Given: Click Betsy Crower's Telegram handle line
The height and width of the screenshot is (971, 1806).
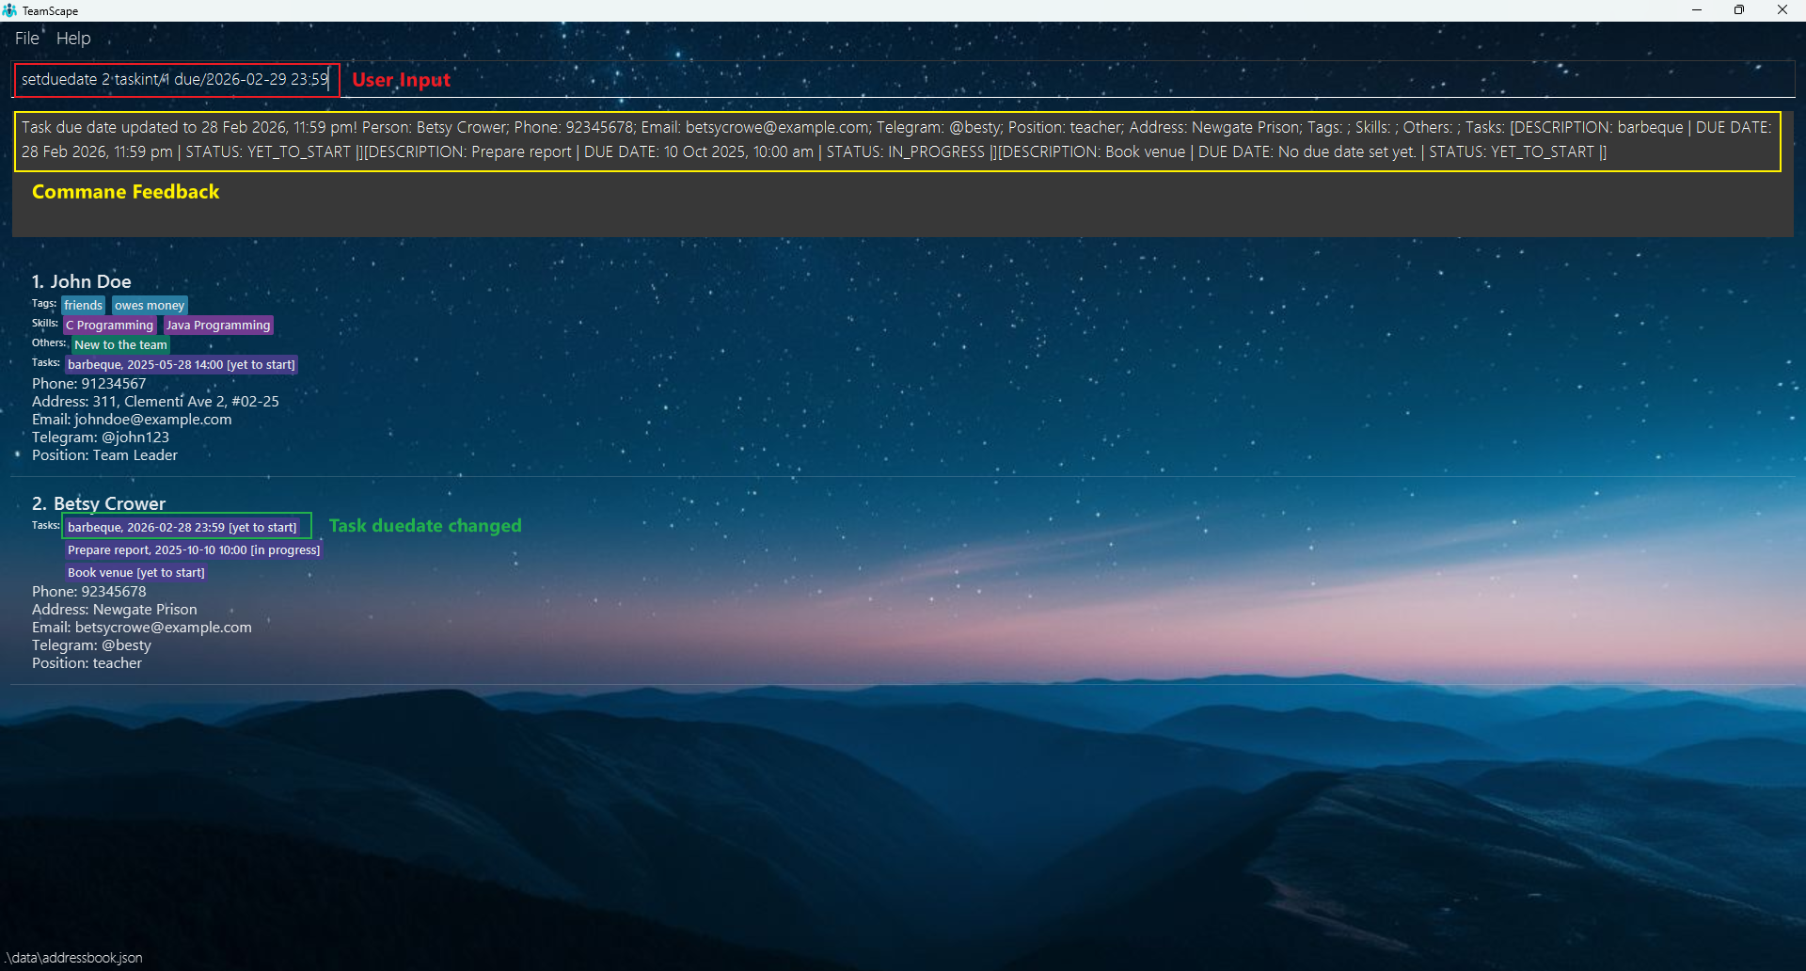Looking at the screenshot, I should [91, 645].
